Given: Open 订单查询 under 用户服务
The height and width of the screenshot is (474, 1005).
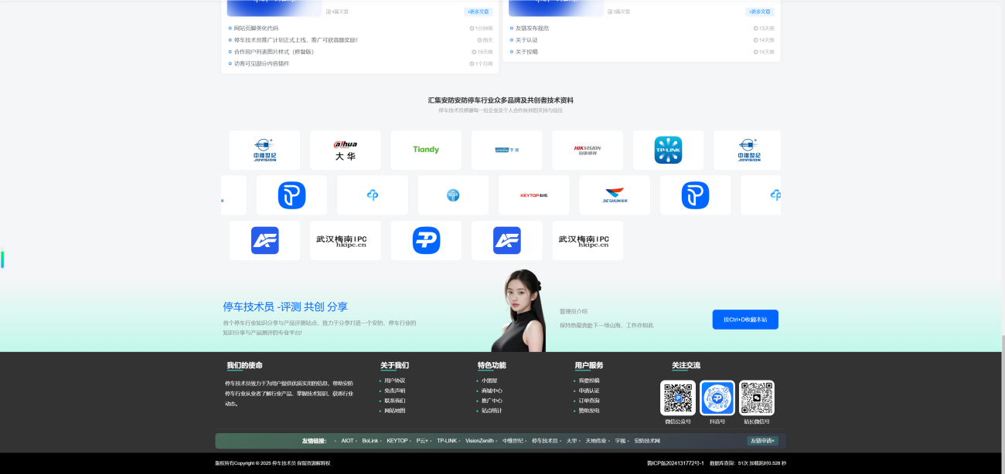Looking at the screenshot, I should 589,401.
